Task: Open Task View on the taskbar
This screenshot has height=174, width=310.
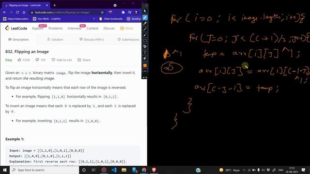Action: coord(93,170)
